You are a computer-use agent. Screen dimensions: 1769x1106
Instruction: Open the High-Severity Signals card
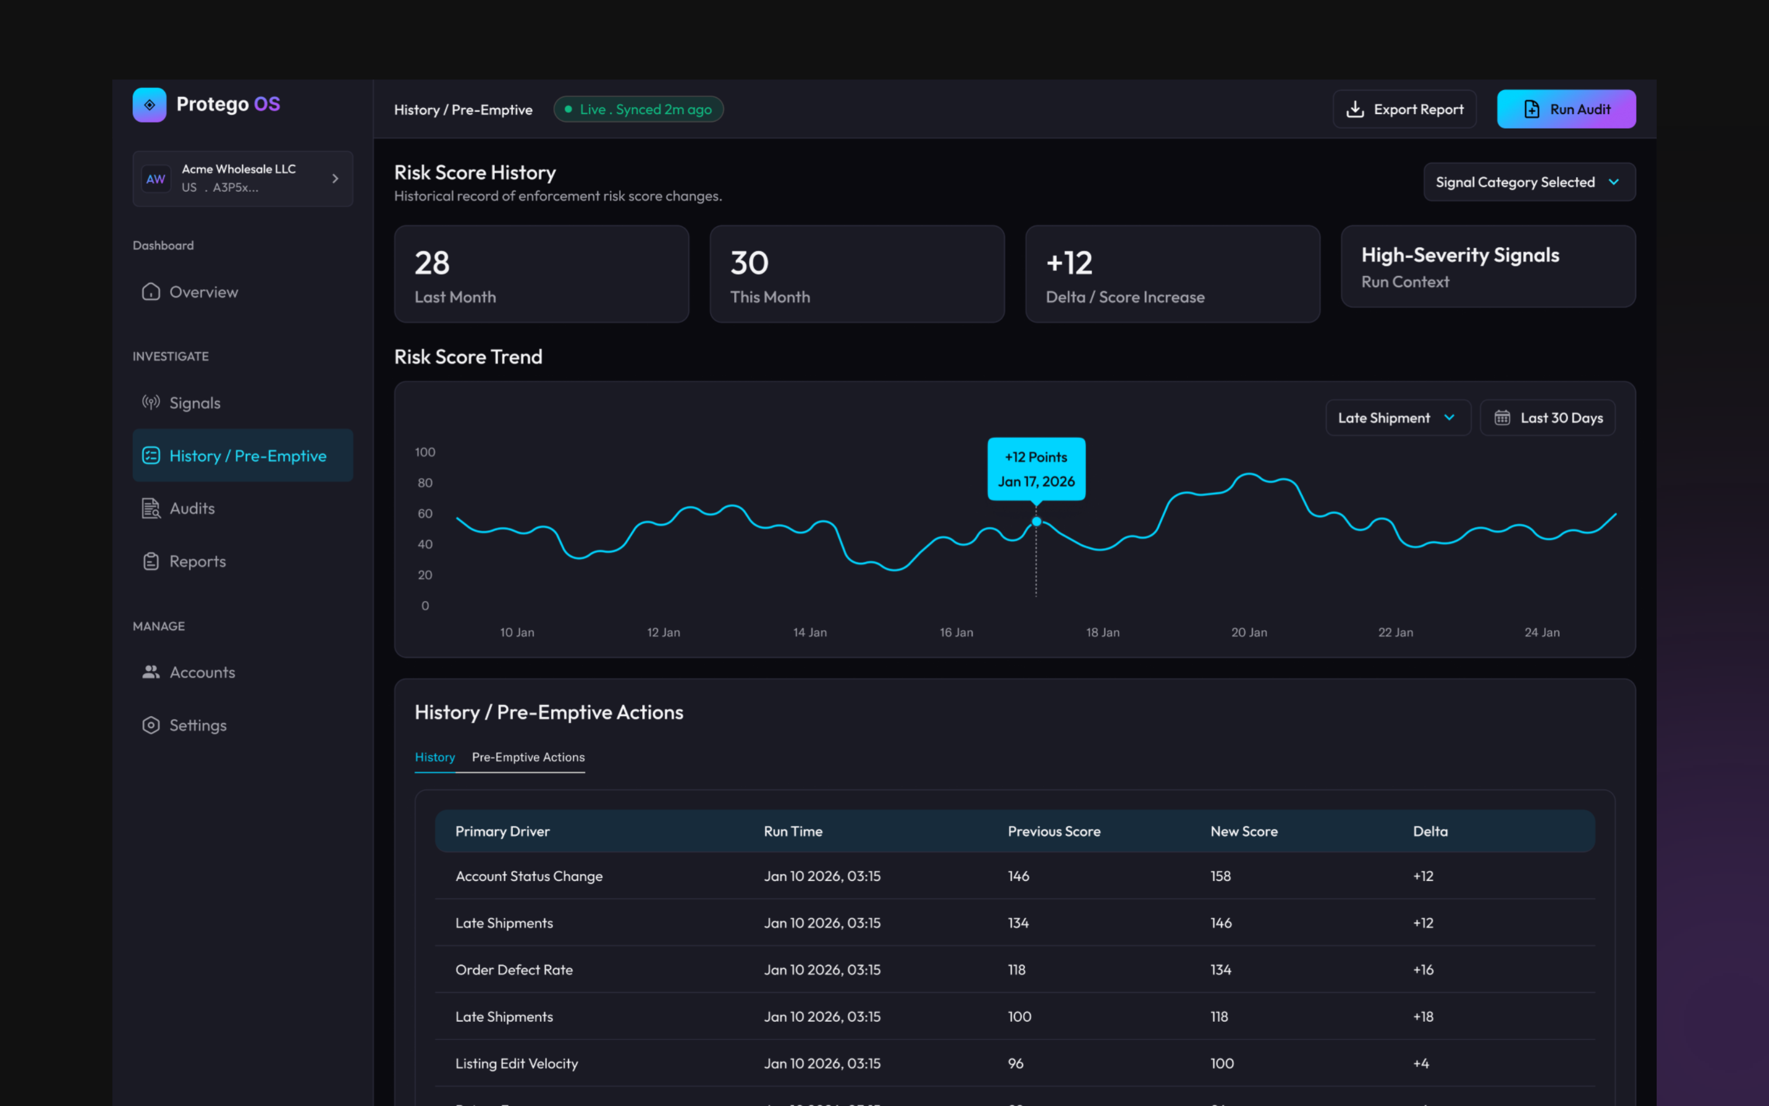[x=1488, y=267]
